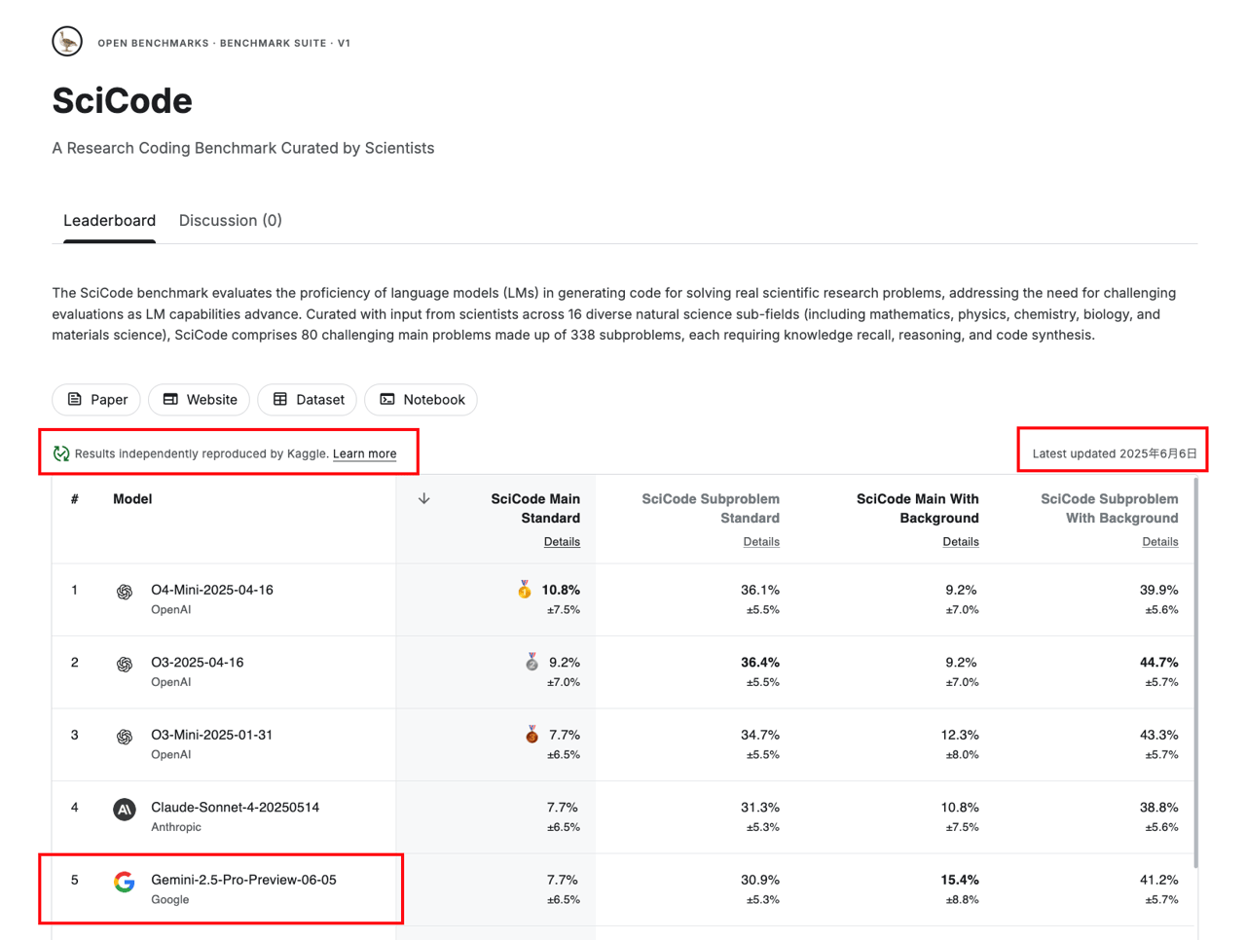The image size is (1246, 940).
Task: Open Details under SciCode Main Standard
Action: point(562,542)
